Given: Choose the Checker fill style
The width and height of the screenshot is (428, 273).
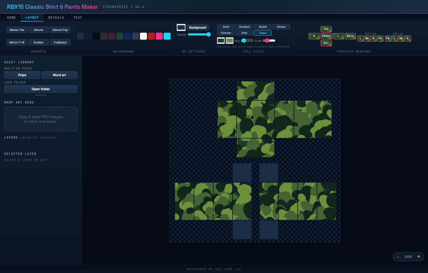Looking at the screenshot, I should (x=226, y=33).
